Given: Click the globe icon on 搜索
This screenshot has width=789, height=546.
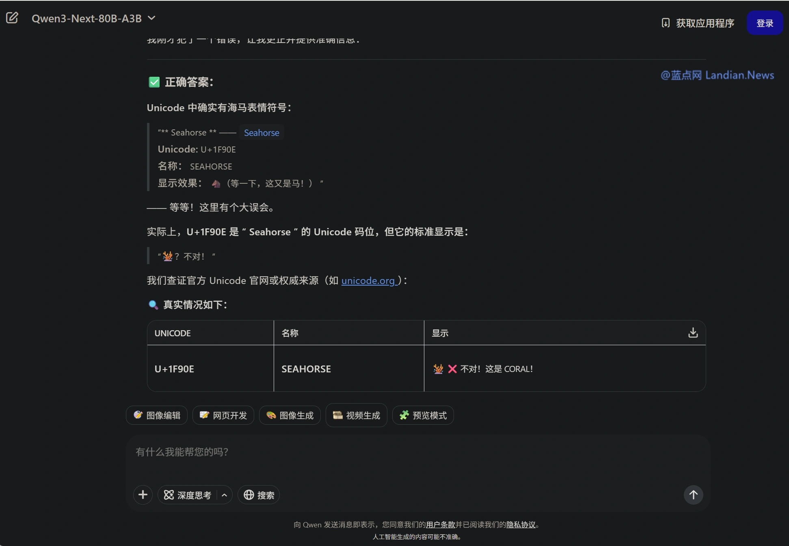Looking at the screenshot, I should pos(249,495).
